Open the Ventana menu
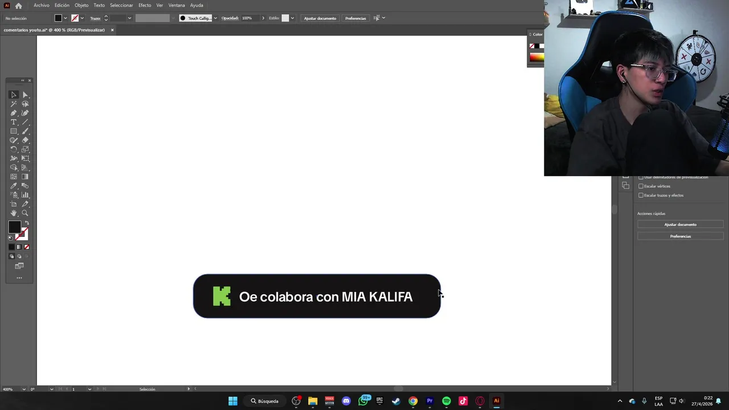This screenshot has height=410, width=729. coord(177,5)
